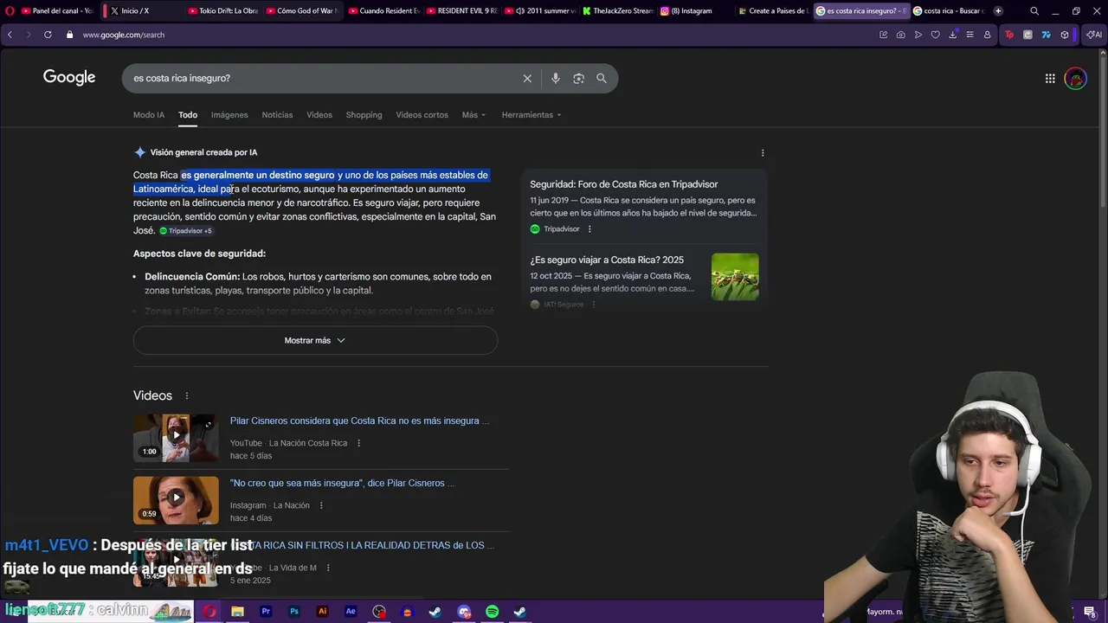The image size is (1108, 623).
Task: Open options for Tripadvisor source card
Action: [x=589, y=229]
